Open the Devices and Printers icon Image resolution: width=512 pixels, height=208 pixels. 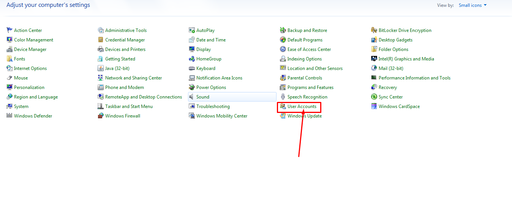tap(101, 49)
